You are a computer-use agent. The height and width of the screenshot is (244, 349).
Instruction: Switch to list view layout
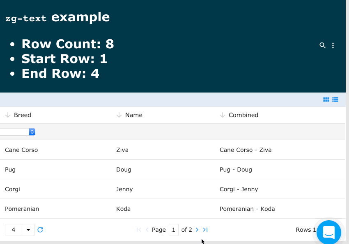[x=335, y=99]
